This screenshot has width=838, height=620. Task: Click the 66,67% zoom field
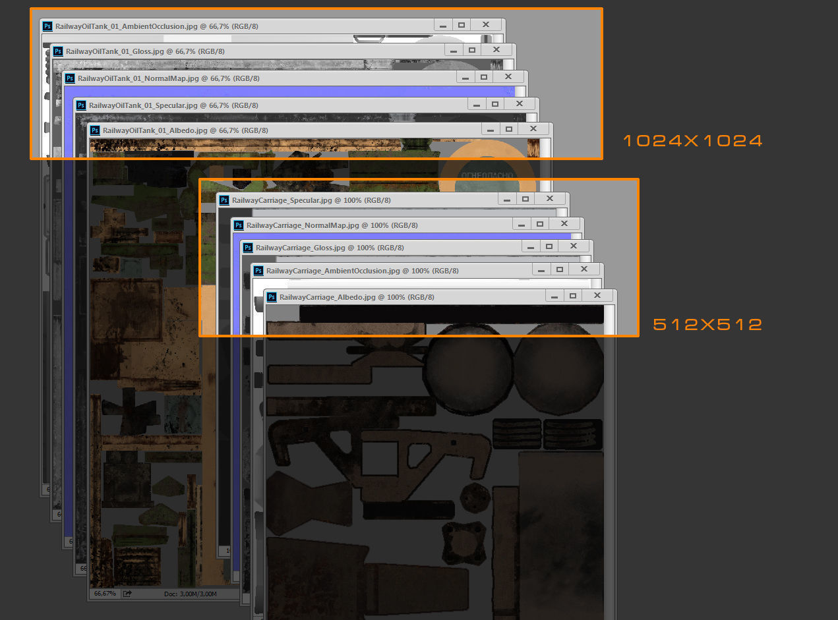coord(104,594)
